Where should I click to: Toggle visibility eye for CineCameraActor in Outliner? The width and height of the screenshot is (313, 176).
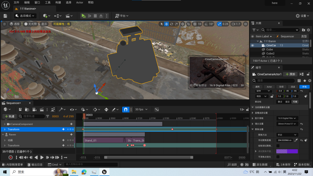point(252,45)
